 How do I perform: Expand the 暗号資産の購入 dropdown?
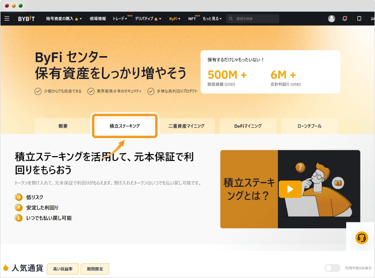[x=64, y=19]
